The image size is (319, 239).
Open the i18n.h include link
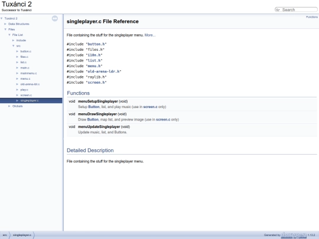pos(94,55)
